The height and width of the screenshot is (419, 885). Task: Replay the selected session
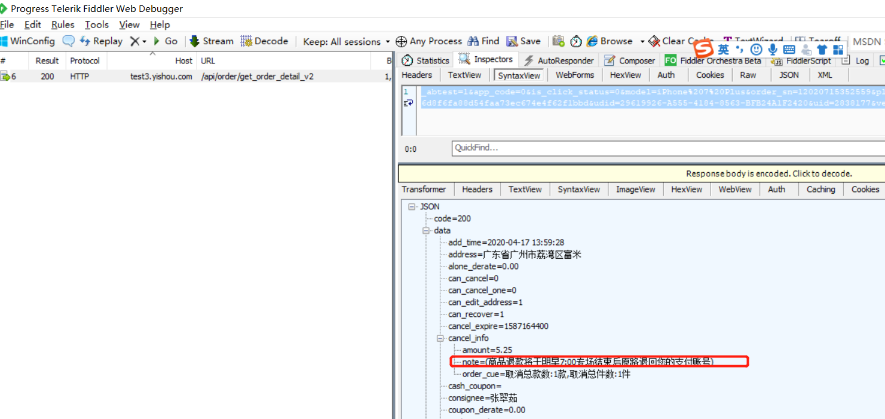click(x=101, y=41)
